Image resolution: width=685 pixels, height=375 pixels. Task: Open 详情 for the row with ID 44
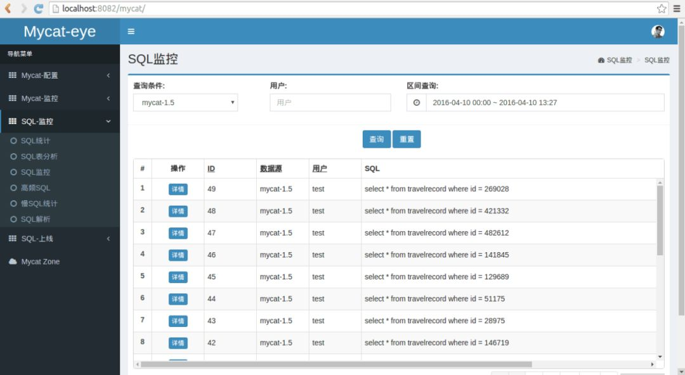pyautogui.click(x=178, y=299)
